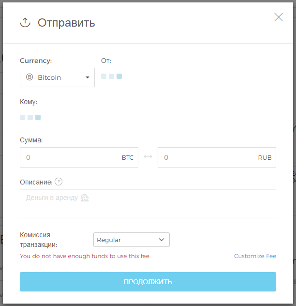Click the fee dropdown chevron
This screenshot has height=306, width=296.
162,240
